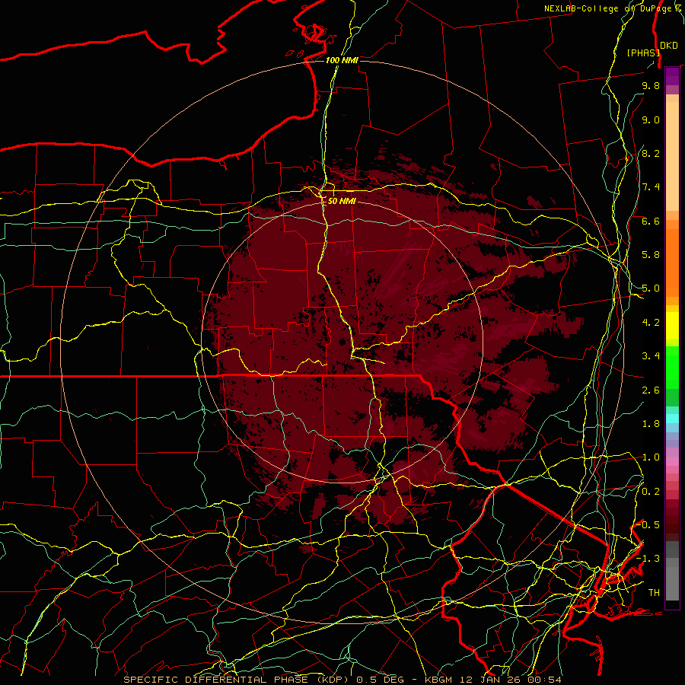
Task: Select the -1.3 scale value
Action: (x=648, y=559)
